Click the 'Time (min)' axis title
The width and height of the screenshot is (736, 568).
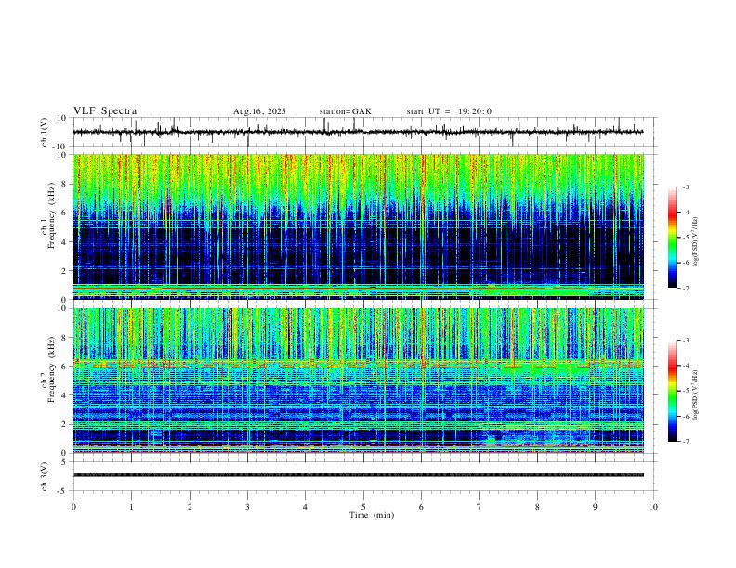click(372, 515)
